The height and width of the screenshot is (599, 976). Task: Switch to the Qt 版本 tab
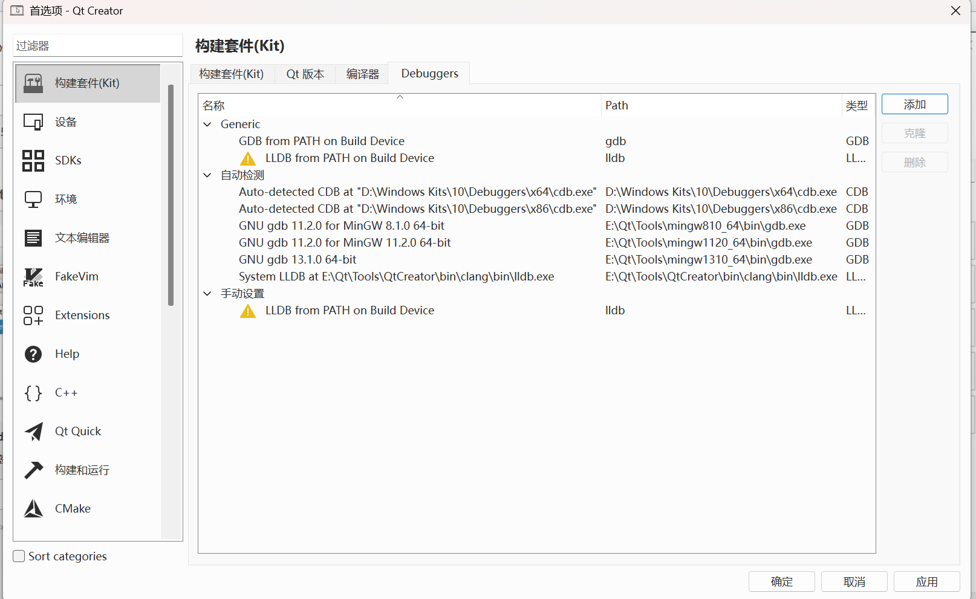pyautogui.click(x=305, y=74)
